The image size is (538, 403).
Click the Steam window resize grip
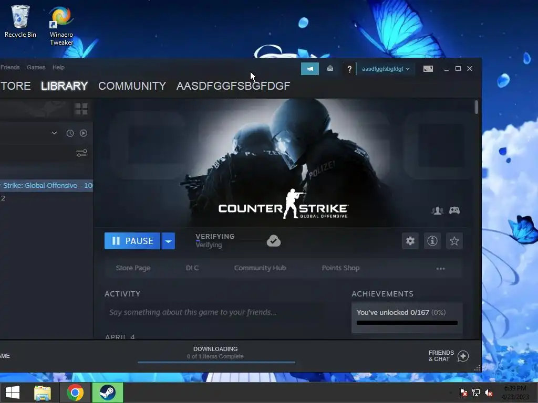(477, 368)
